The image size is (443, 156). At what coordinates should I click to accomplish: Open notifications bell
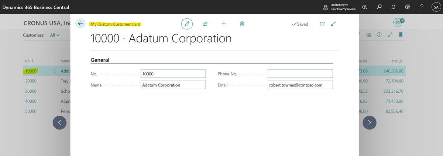[x=394, y=7]
